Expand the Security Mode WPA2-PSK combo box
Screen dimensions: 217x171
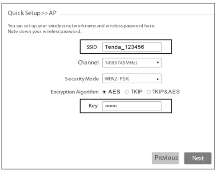tap(129, 79)
